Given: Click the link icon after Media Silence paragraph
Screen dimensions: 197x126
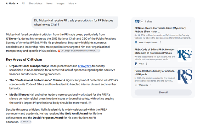Looking at the screenshot, I should pos(90,103).
